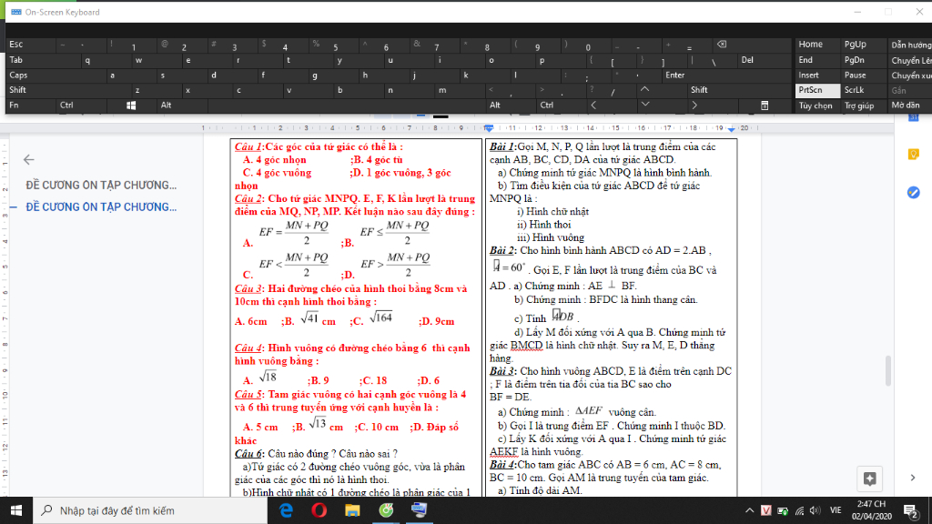Click the Pause key
932x524 pixels.
pyautogui.click(x=863, y=76)
